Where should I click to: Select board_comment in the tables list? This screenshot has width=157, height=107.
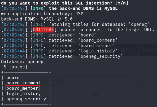[x=24, y=83]
